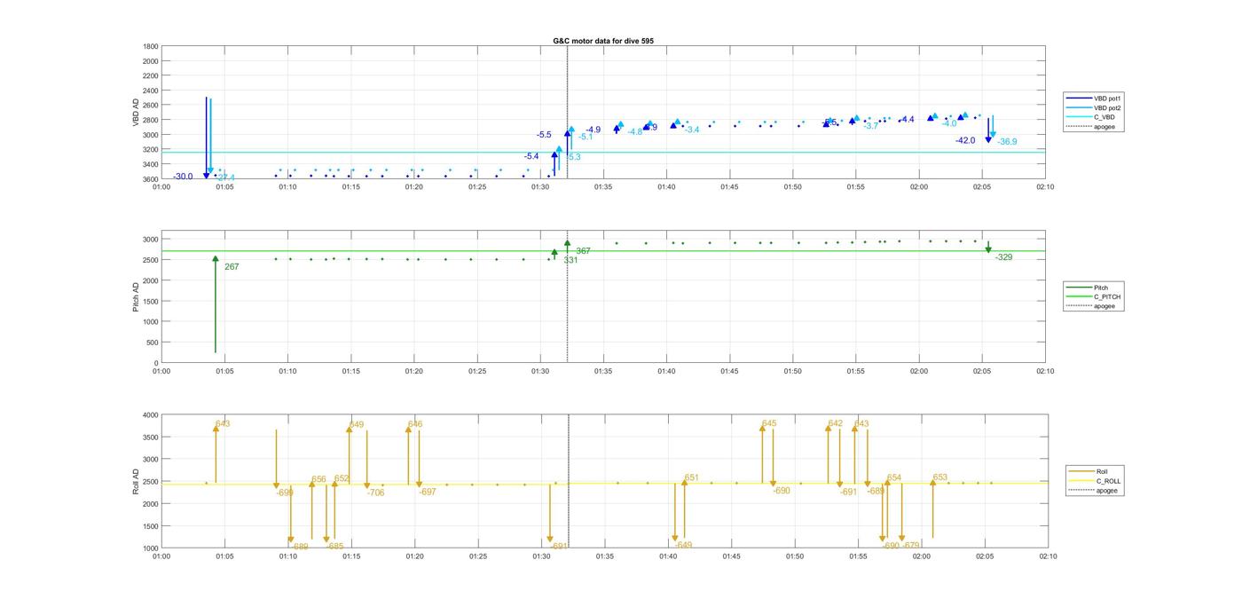Click the "267" pitch data label
This screenshot has width=1242, height=615.
click(x=232, y=266)
